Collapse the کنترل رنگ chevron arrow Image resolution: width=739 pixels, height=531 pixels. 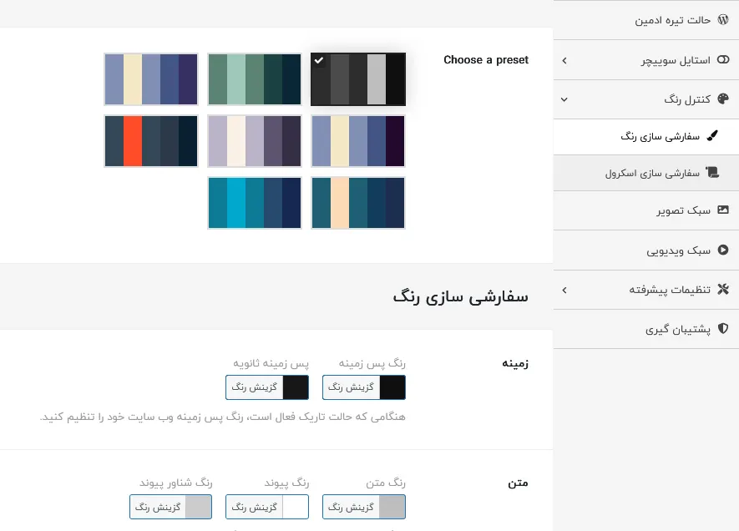564,99
